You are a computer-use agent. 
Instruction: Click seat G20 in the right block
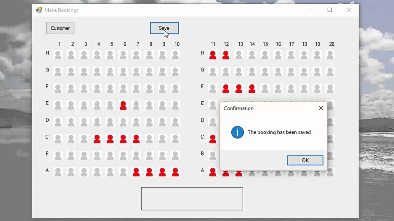(330, 72)
